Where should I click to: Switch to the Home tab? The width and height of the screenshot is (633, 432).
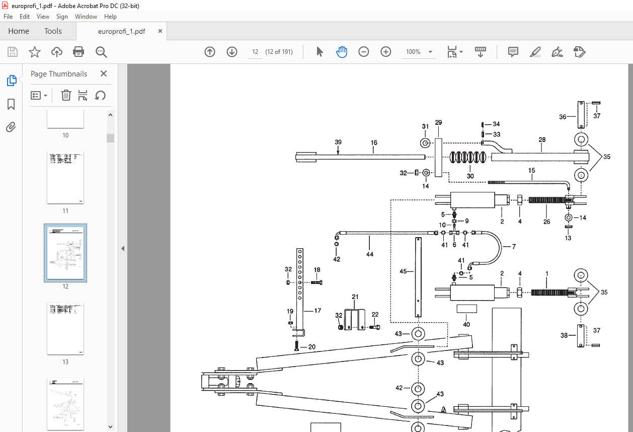19,31
